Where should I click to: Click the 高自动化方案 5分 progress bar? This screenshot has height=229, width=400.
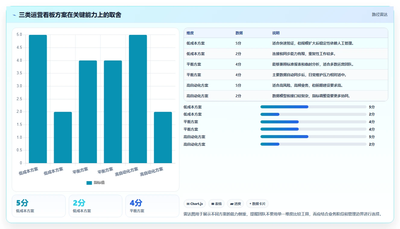point(313,137)
